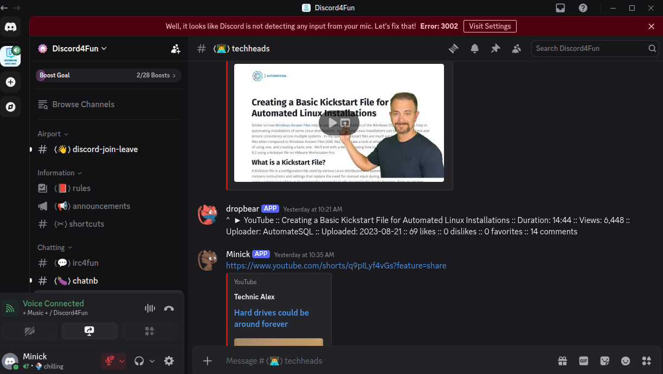This screenshot has height=374, width=663.
Task: Open the YouTube shorts link from Minick
Action: 336,266
